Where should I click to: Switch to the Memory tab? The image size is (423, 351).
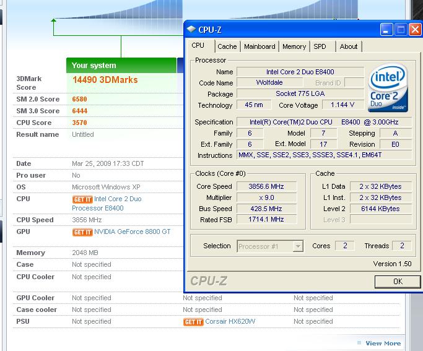click(294, 46)
